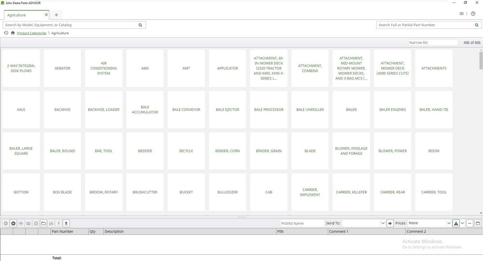Open the APPLICATOR category tile
483x261 pixels.
click(x=227, y=68)
